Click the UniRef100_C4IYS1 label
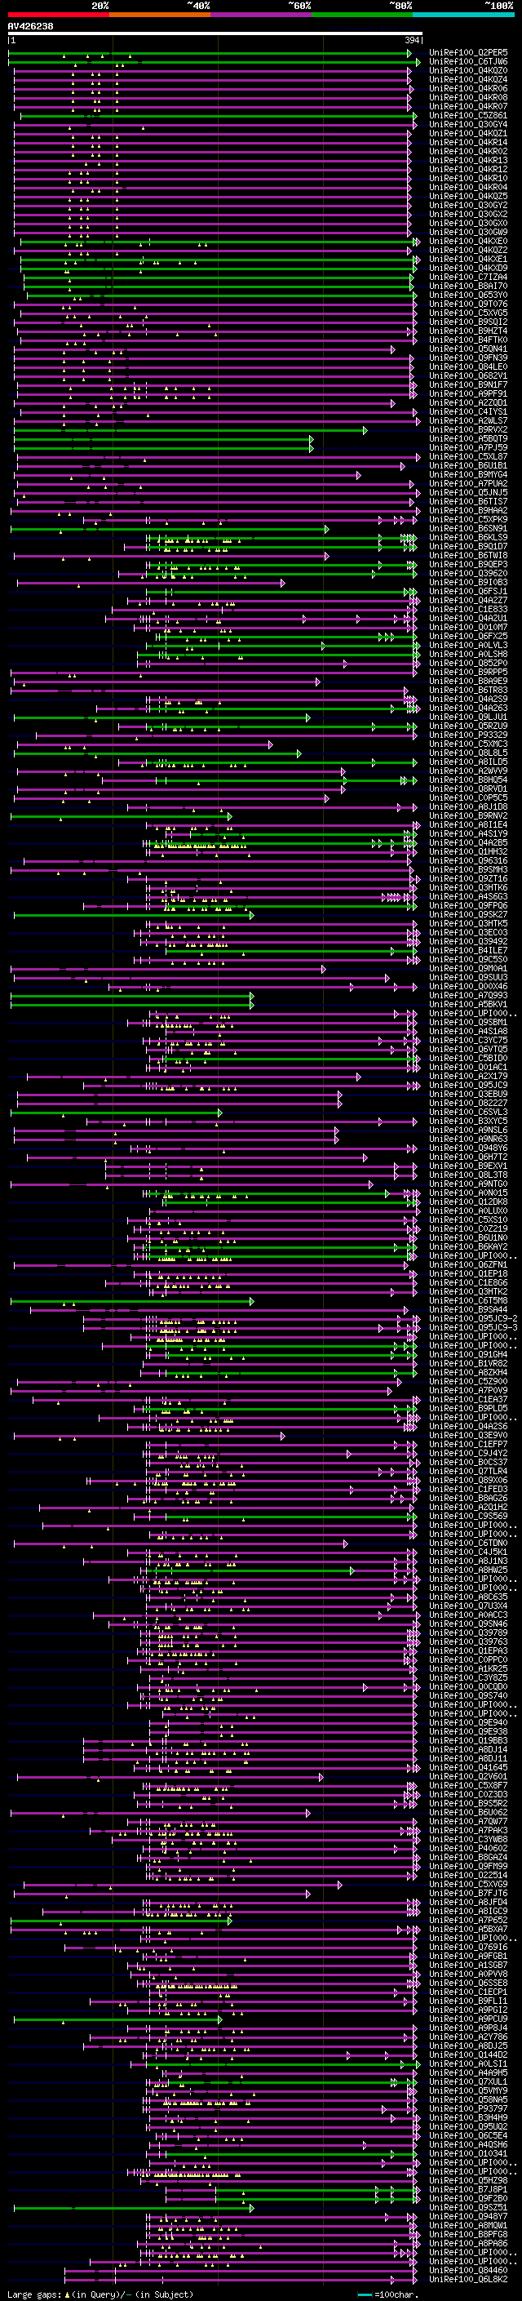The width and height of the screenshot is (522, 2301). pyautogui.click(x=468, y=411)
